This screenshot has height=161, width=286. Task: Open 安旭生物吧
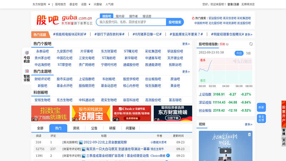tap(42, 100)
